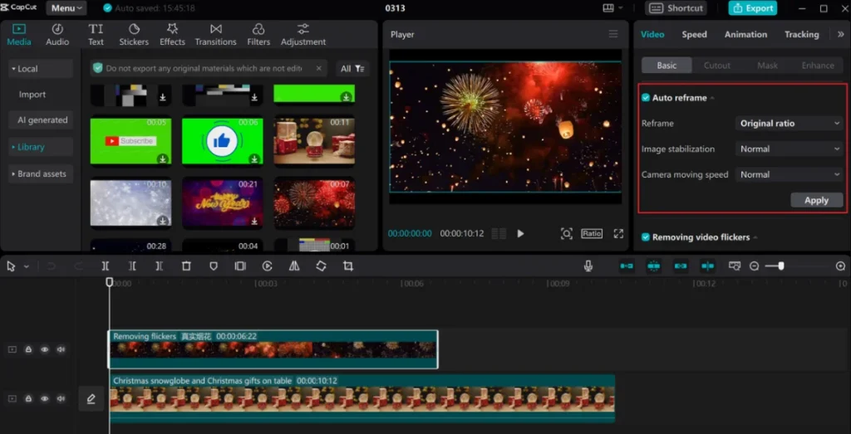Toggle the Auto reframe checkbox
The image size is (851, 434).
click(645, 98)
